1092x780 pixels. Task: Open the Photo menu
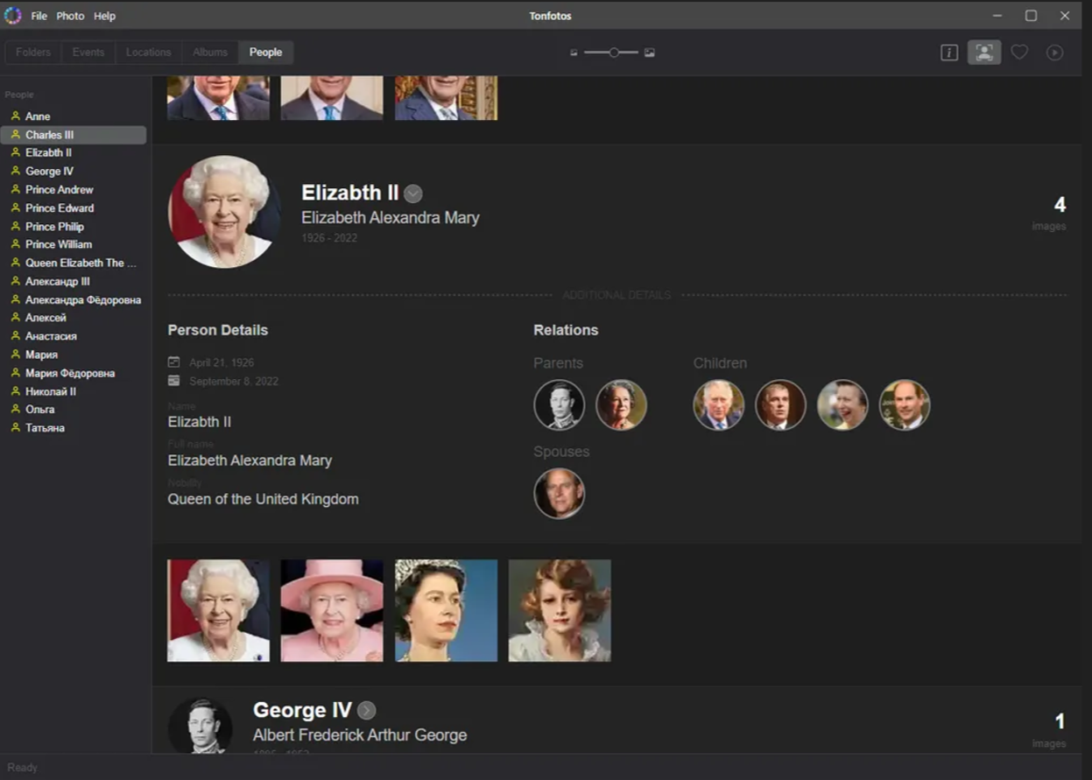click(x=71, y=16)
